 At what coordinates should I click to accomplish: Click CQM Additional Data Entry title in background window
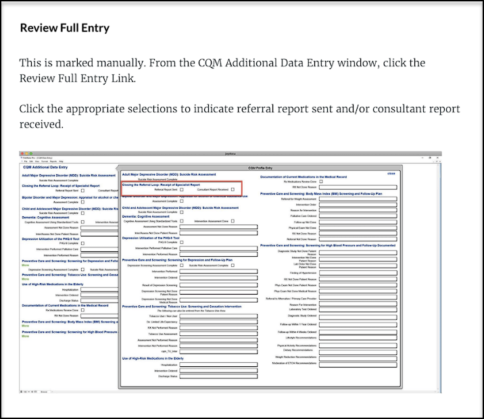pos(45,167)
